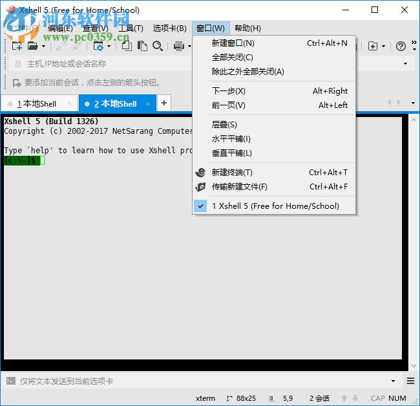Viewport: 420px width, 406px height.
Task: Expand the address bar history dropdown
Action: click(405, 64)
